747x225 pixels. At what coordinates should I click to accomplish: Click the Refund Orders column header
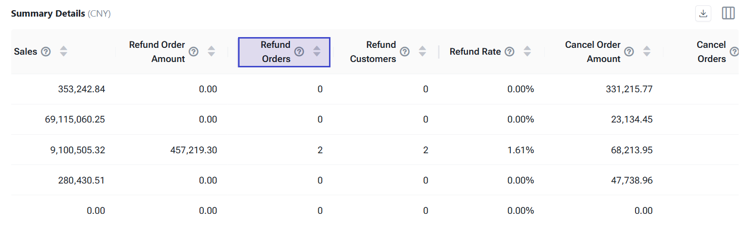click(276, 52)
